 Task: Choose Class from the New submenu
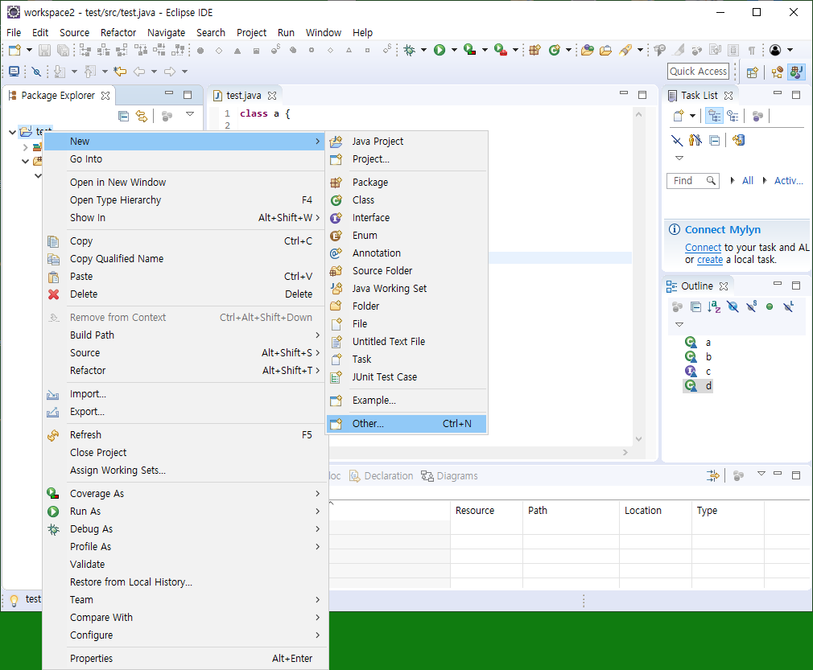406,200
